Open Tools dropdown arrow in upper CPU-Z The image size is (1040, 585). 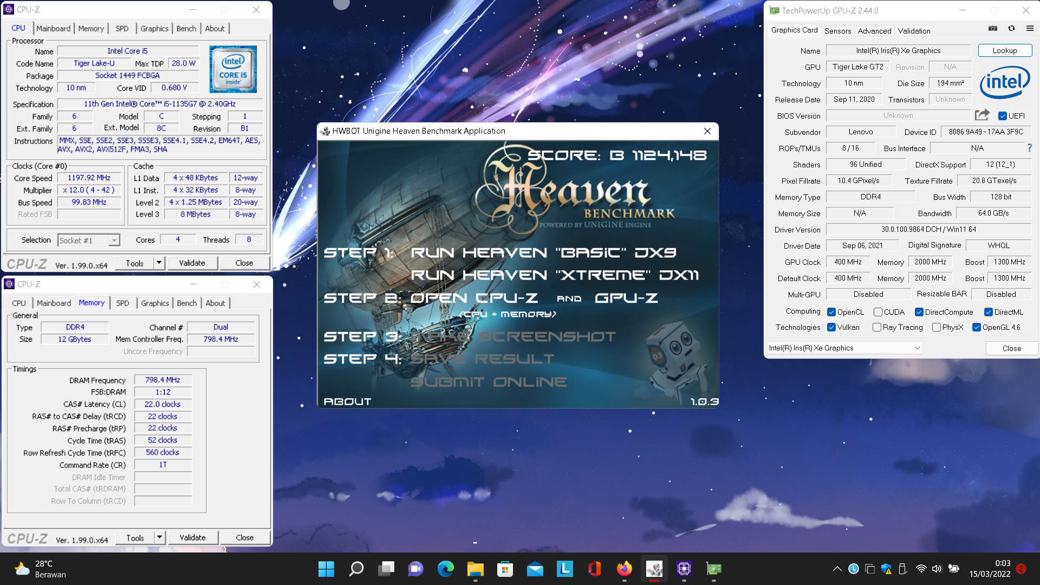(159, 263)
